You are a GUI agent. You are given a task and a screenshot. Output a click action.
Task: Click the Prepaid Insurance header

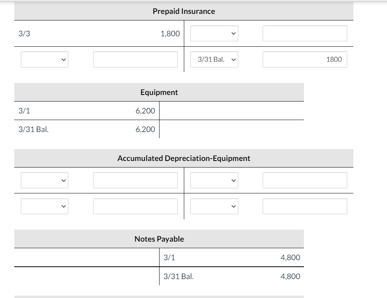coord(183,11)
